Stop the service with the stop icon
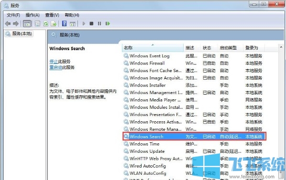This screenshot has height=180, width=286. [91, 24]
